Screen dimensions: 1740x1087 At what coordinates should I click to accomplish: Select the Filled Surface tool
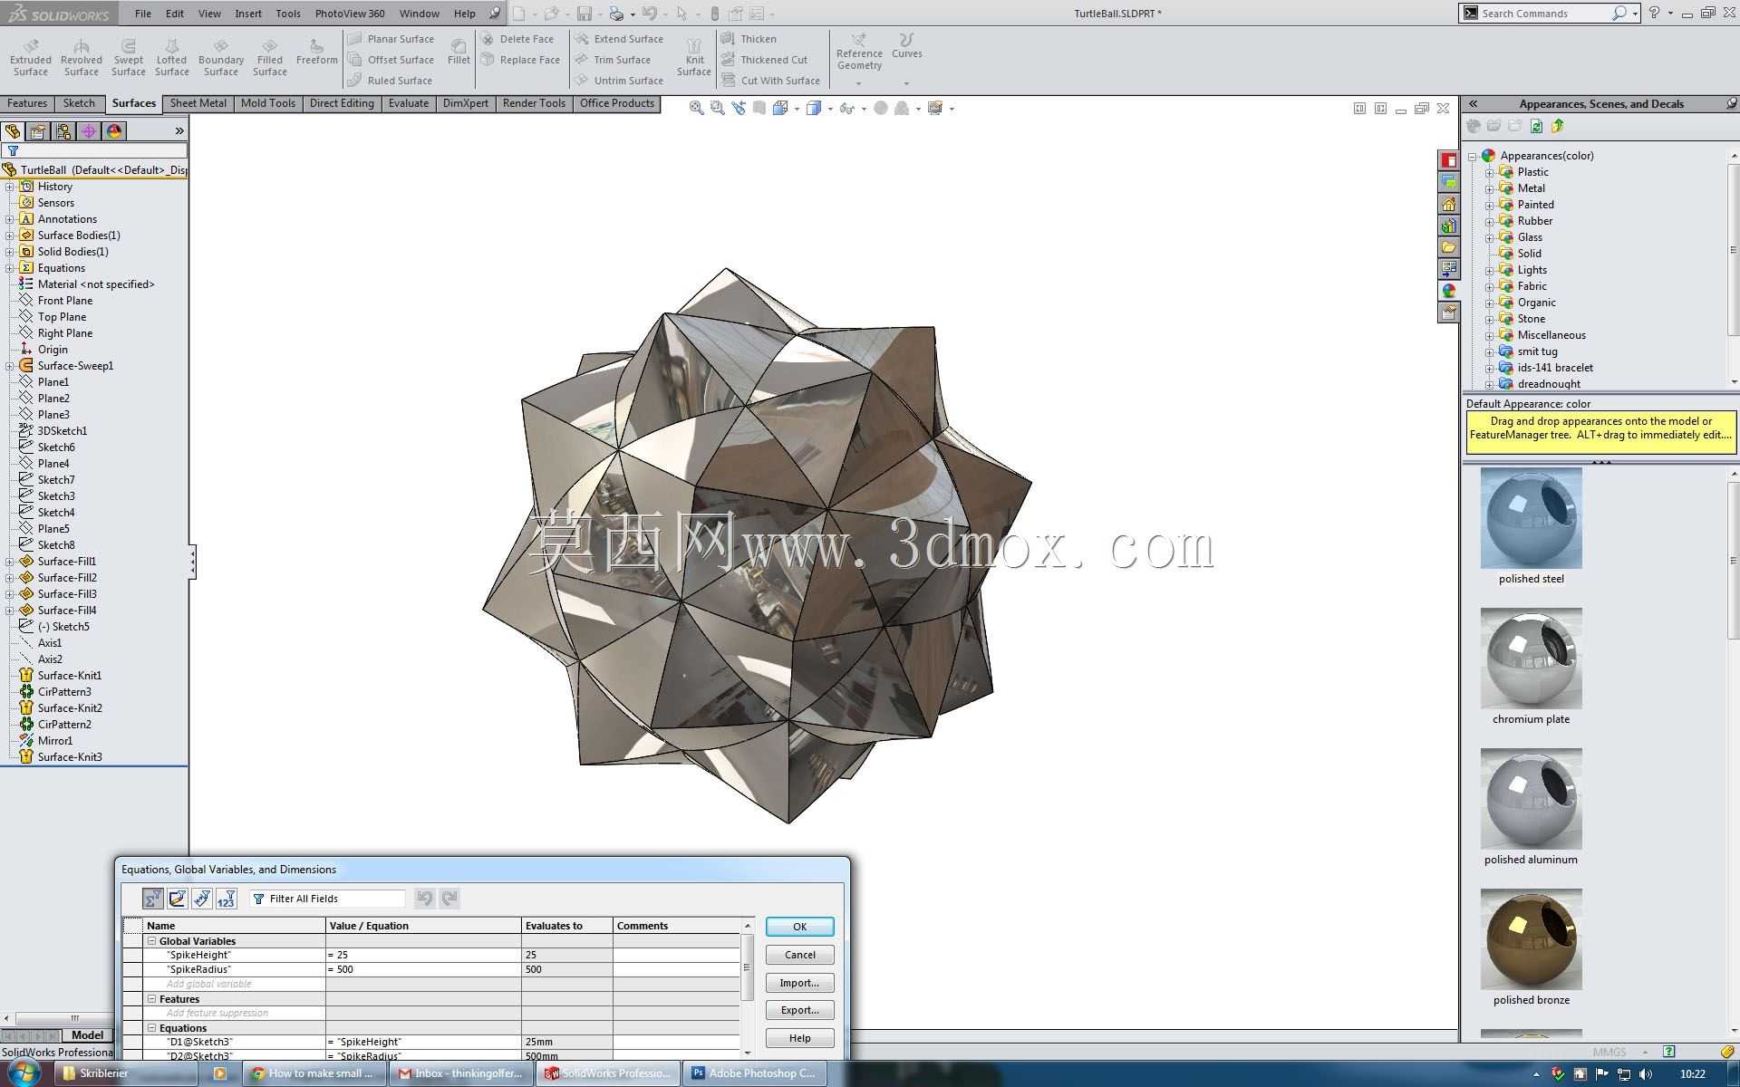[270, 57]
